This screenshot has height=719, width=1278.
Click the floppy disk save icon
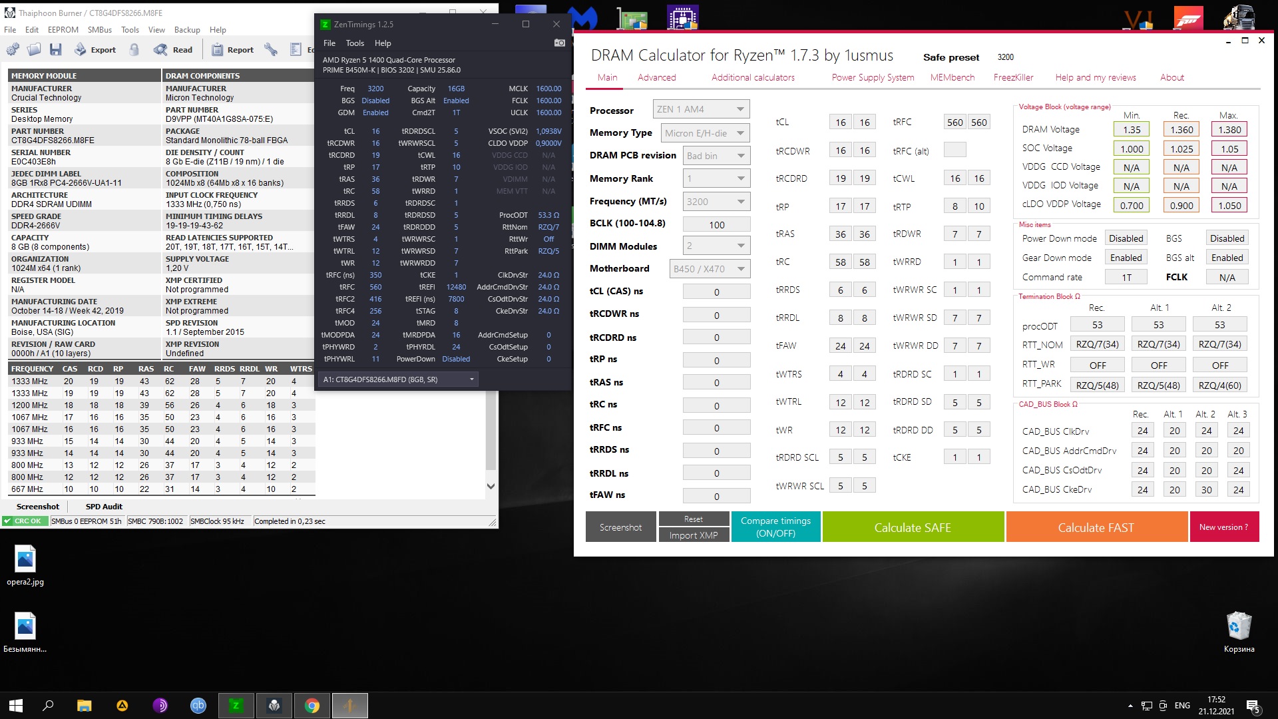[56, 49]
